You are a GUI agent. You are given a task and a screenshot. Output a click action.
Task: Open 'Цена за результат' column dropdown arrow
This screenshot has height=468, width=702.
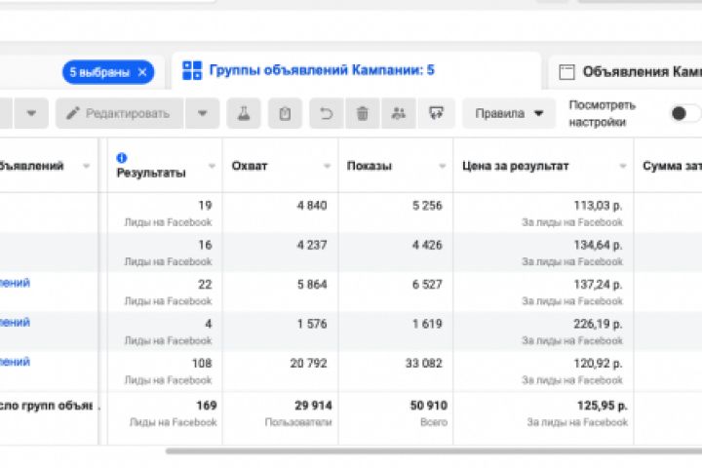(x=622, y=167)
